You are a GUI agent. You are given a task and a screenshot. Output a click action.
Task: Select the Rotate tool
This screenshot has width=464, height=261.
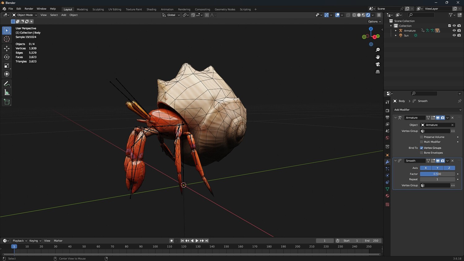[7, 57]
